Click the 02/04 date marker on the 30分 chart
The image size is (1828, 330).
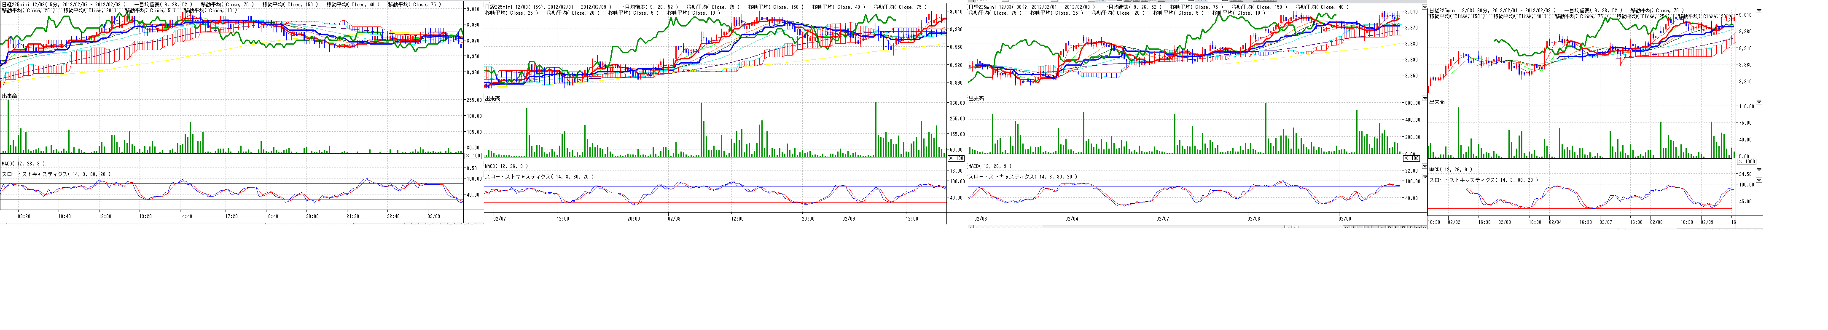tap(1072, 219)
